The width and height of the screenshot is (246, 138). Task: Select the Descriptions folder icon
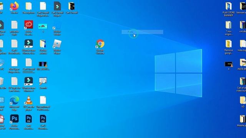(x=28, y=6)
